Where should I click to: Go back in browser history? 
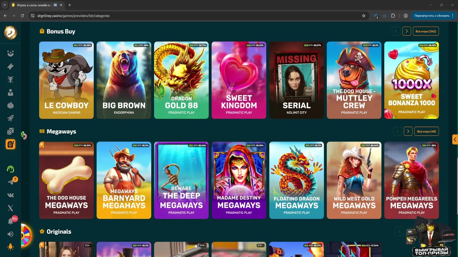pos(5,16)
